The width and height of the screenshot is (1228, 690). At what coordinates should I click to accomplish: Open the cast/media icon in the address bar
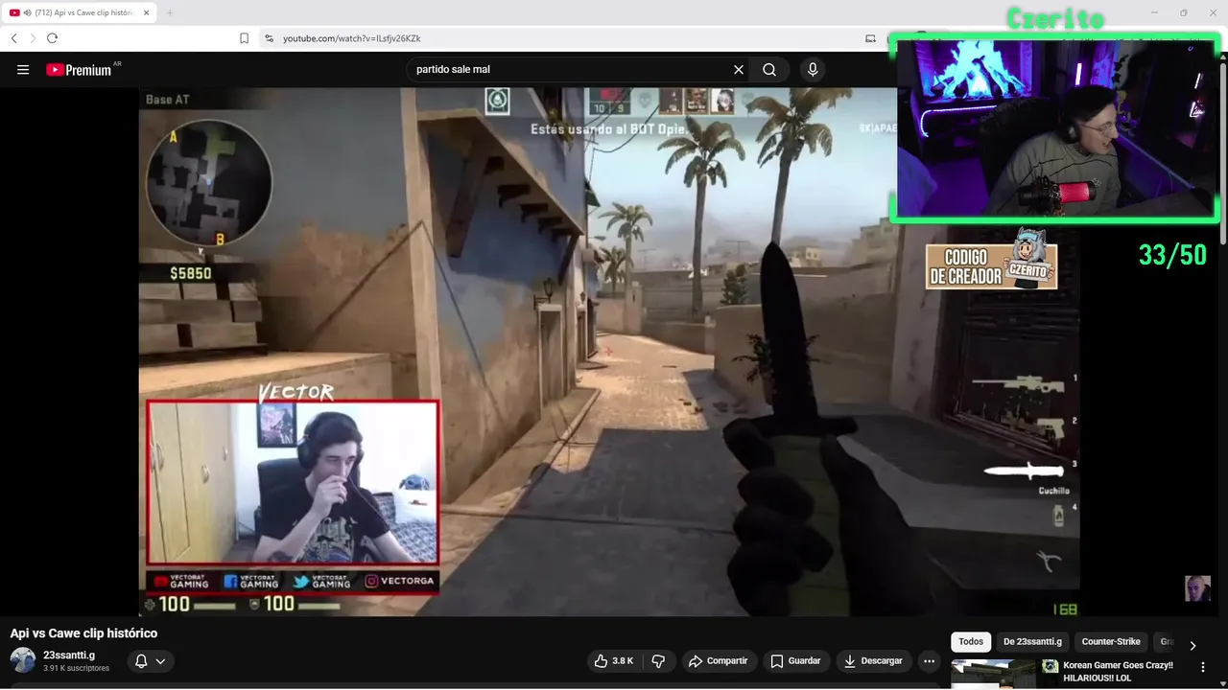871,38
